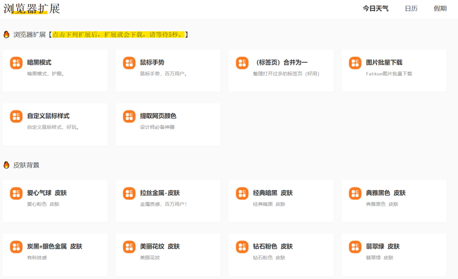Click the orange icon beside 鼠标手势
This screenshot has width=458, height=279.
pos(129,63)
